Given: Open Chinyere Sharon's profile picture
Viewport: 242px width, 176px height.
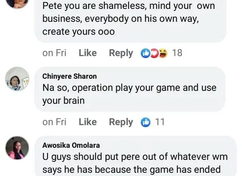Looking at the screenshot, I should tap(17, 79).
